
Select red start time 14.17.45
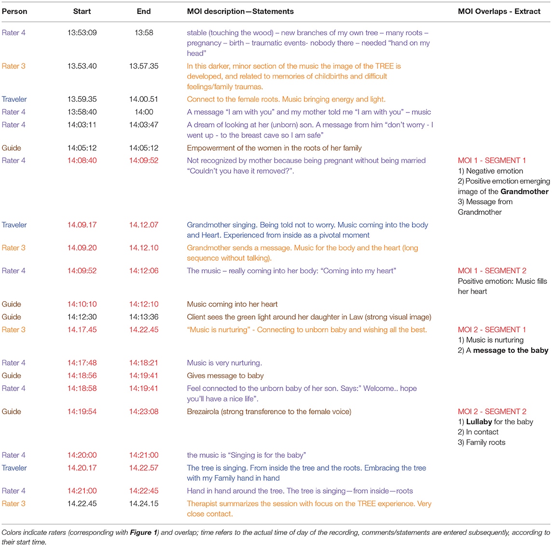(82, 330)
